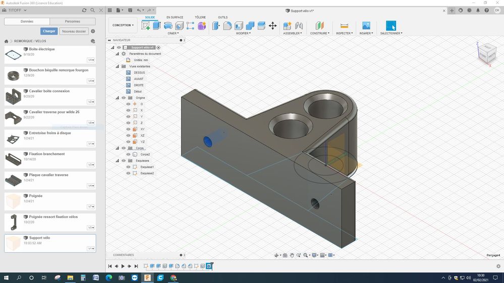Open Job Status clock icon

coord(469,10)
